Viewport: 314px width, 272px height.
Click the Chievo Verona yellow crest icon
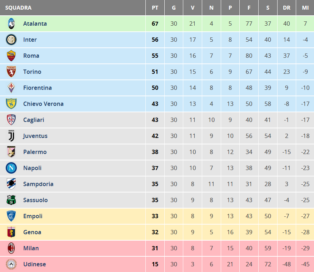click(x=11, y=104)
